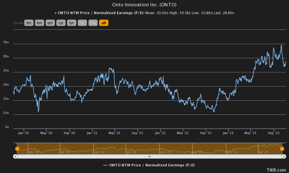Click the blue legend dot next to ONTO NTM Price
289x173 pixels.
[x=55, y=13]
